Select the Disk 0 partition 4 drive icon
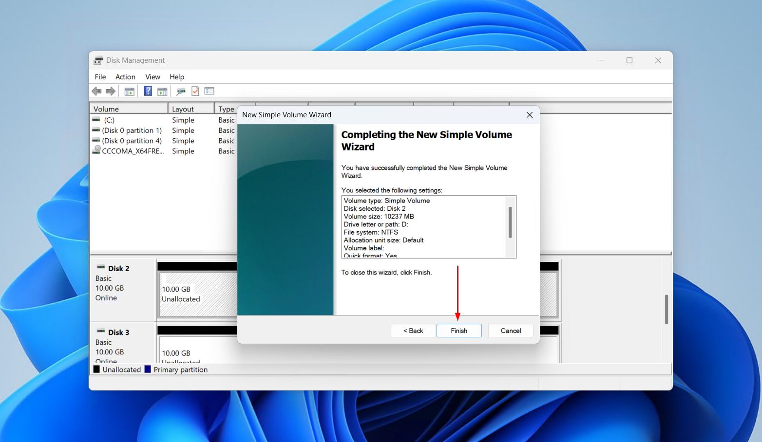762x442 pixels. pyautogui.click(x=96, y=140)
